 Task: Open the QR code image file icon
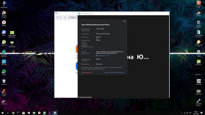199,82
